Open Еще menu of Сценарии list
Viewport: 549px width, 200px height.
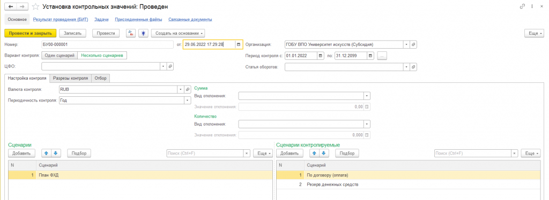coord(263,153)
